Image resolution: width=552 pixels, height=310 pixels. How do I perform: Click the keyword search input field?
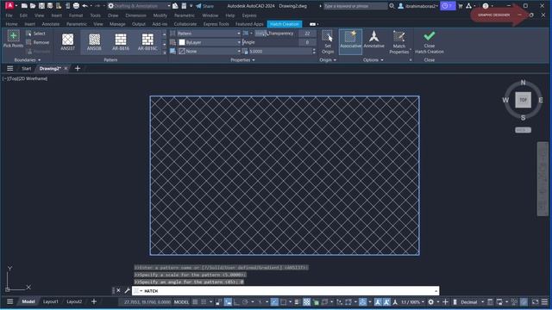(354, 6)
